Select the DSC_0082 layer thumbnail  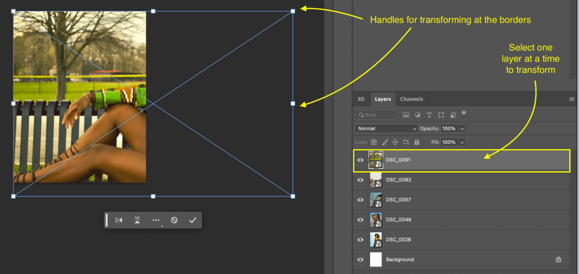376,180
